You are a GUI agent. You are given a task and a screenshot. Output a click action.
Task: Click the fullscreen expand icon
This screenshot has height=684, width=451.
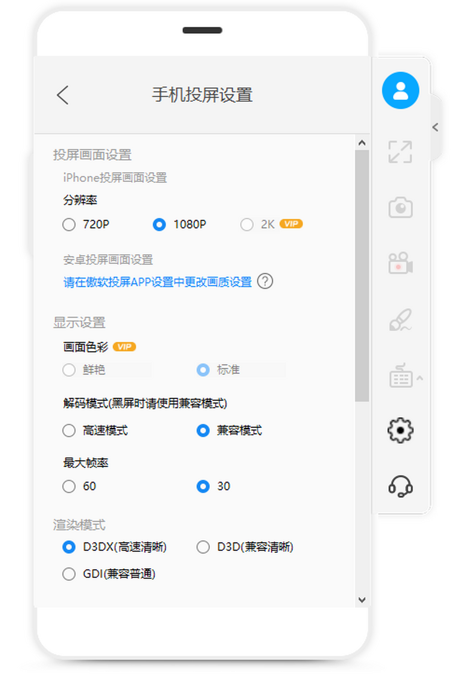coord(400,152)
